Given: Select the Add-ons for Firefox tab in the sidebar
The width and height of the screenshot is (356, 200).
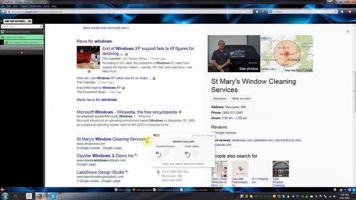Looking at the screenshot, I should click(22, 37).
